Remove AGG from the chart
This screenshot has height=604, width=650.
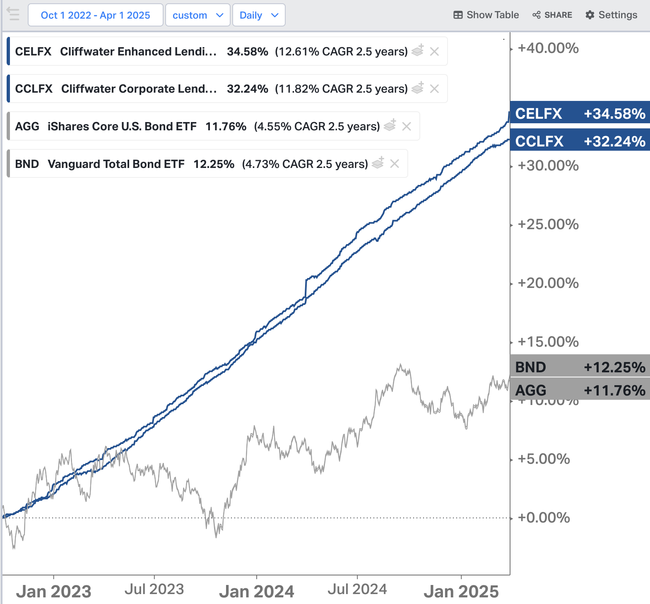click(x=407, y=126)
